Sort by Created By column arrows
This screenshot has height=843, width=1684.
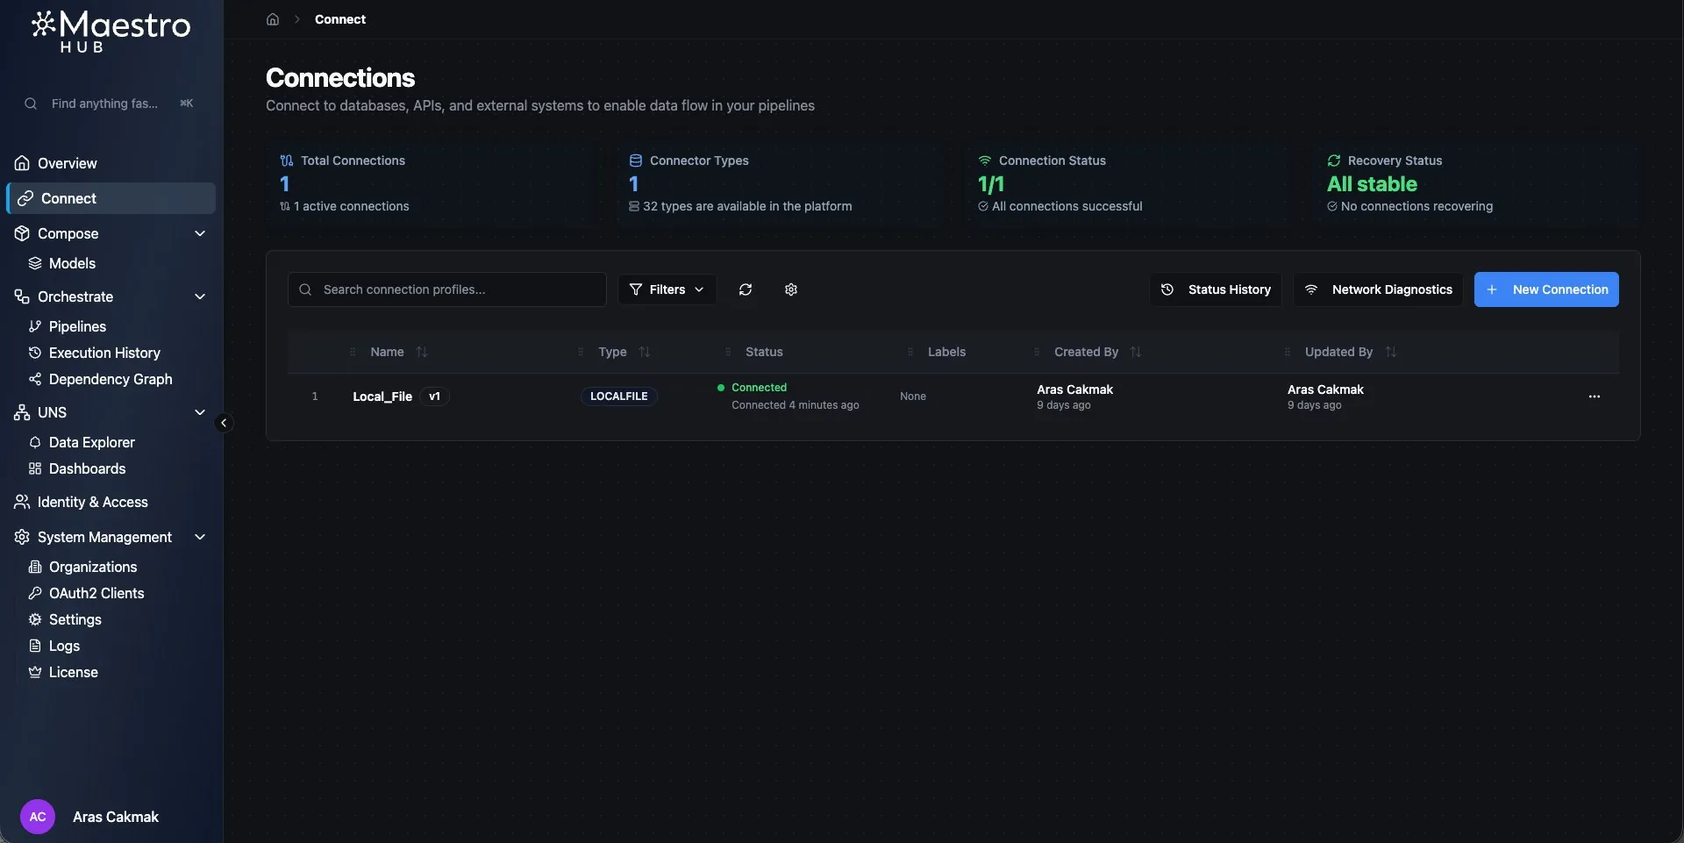(1136, 352)
